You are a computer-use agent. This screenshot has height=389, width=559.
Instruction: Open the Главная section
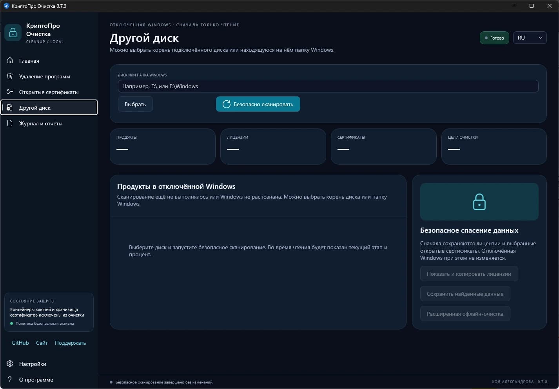tap(49, 61)
